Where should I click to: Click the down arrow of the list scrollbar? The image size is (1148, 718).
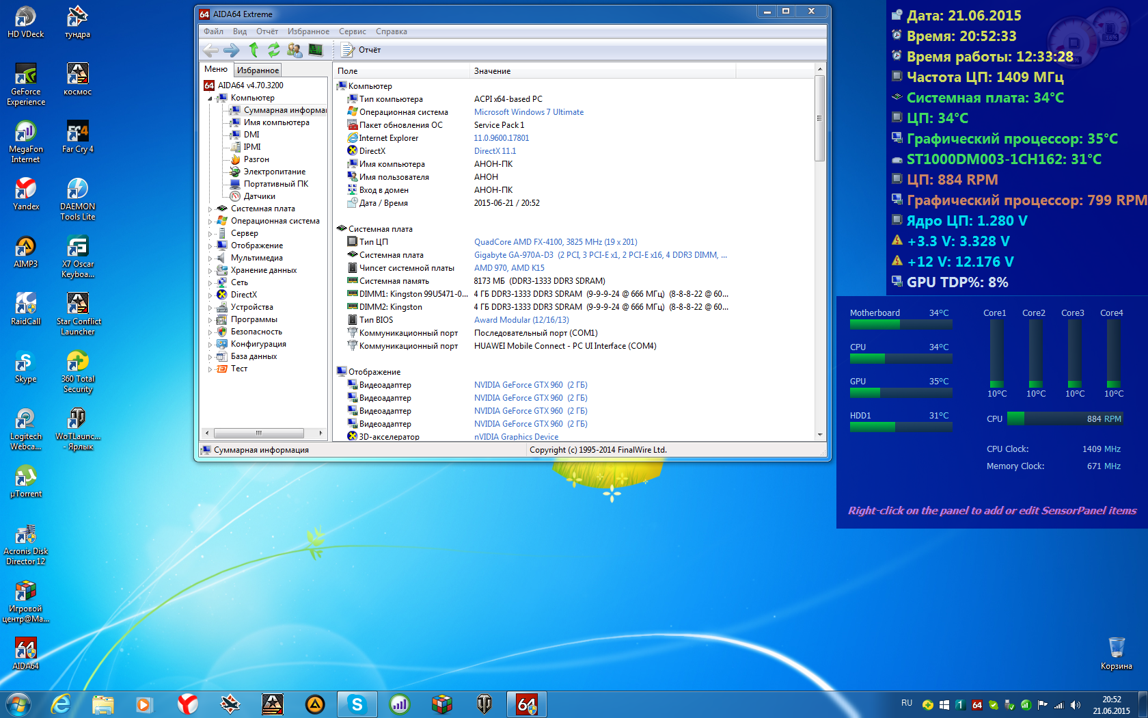(x=820, y=435)
